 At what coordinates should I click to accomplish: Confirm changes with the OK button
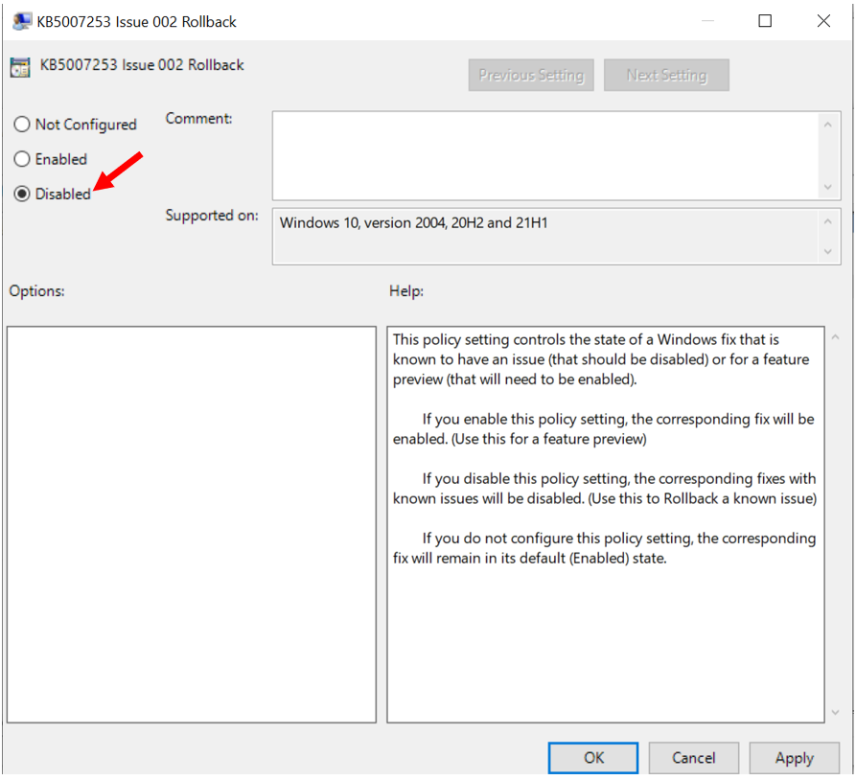tap(592, 758)
